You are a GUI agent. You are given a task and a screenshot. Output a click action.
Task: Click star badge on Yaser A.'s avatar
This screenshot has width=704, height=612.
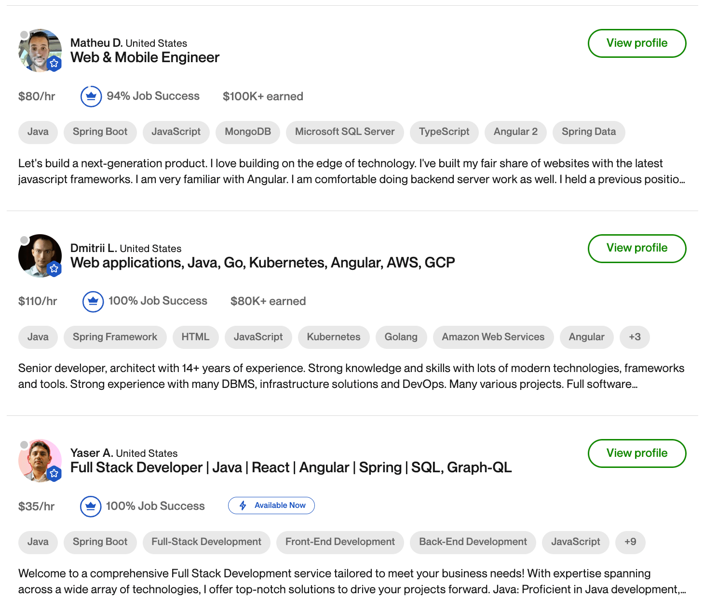coord(54,474)
